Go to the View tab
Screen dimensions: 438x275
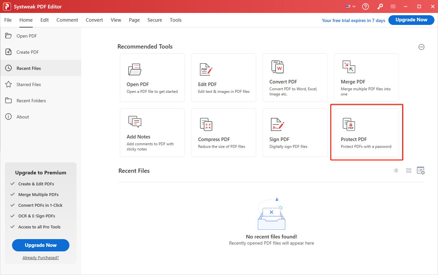tap(116, 20)
